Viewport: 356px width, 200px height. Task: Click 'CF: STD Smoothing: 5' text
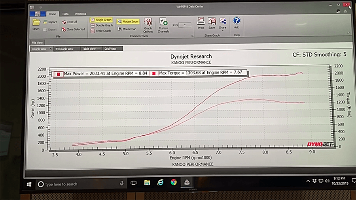(x=320, y=54)
